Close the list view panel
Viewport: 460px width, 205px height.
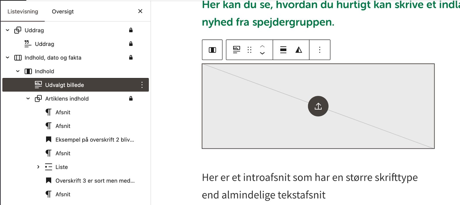click(140, 11)
